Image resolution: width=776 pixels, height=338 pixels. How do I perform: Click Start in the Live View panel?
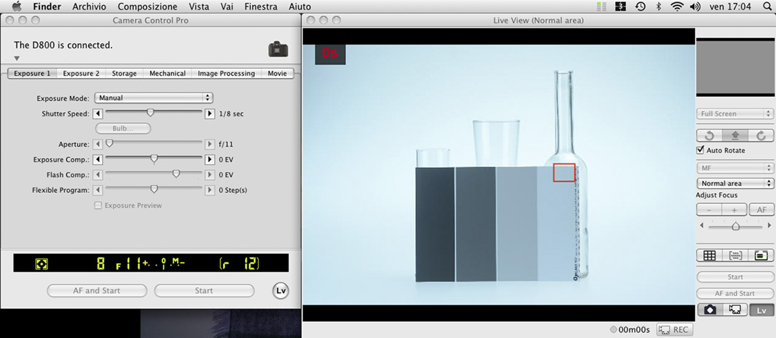(735, 277)
